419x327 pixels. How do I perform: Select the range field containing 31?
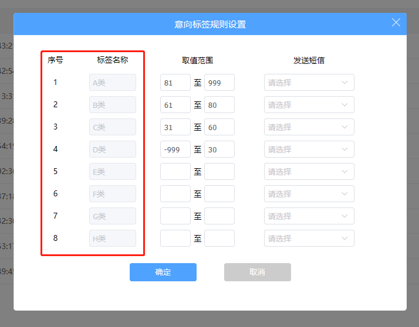[175, 127]
